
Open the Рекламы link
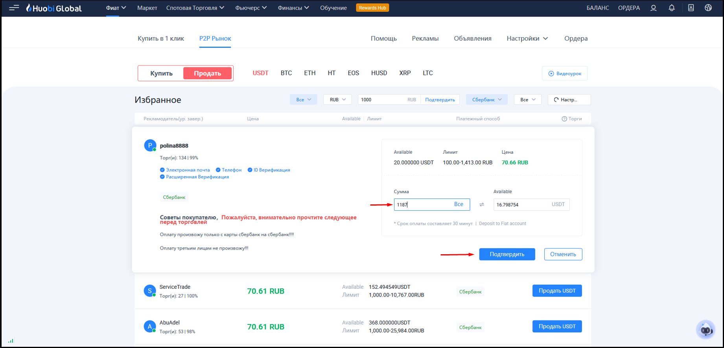point(425,38)
